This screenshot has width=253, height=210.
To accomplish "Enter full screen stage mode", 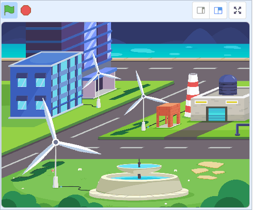I will 238,10.
